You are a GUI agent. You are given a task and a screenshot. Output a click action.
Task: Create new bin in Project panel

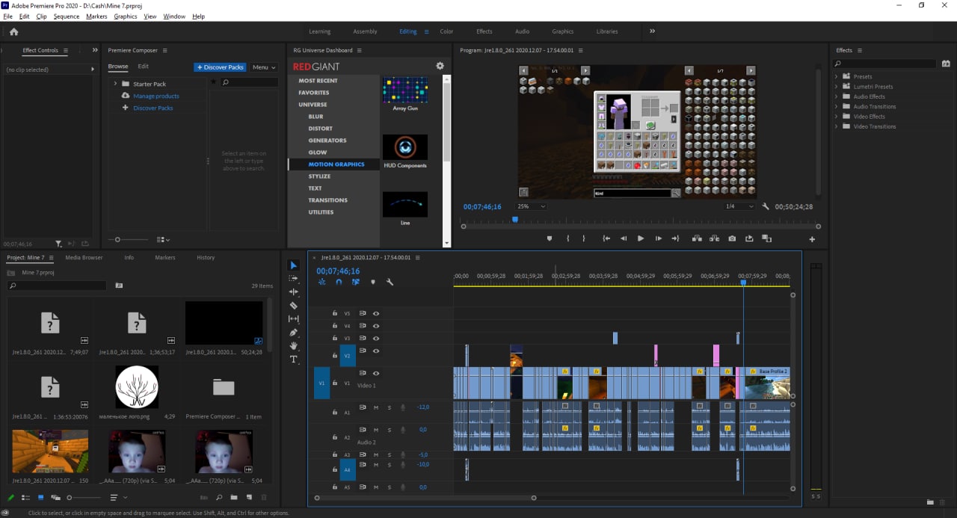click(x=234, y=497)
